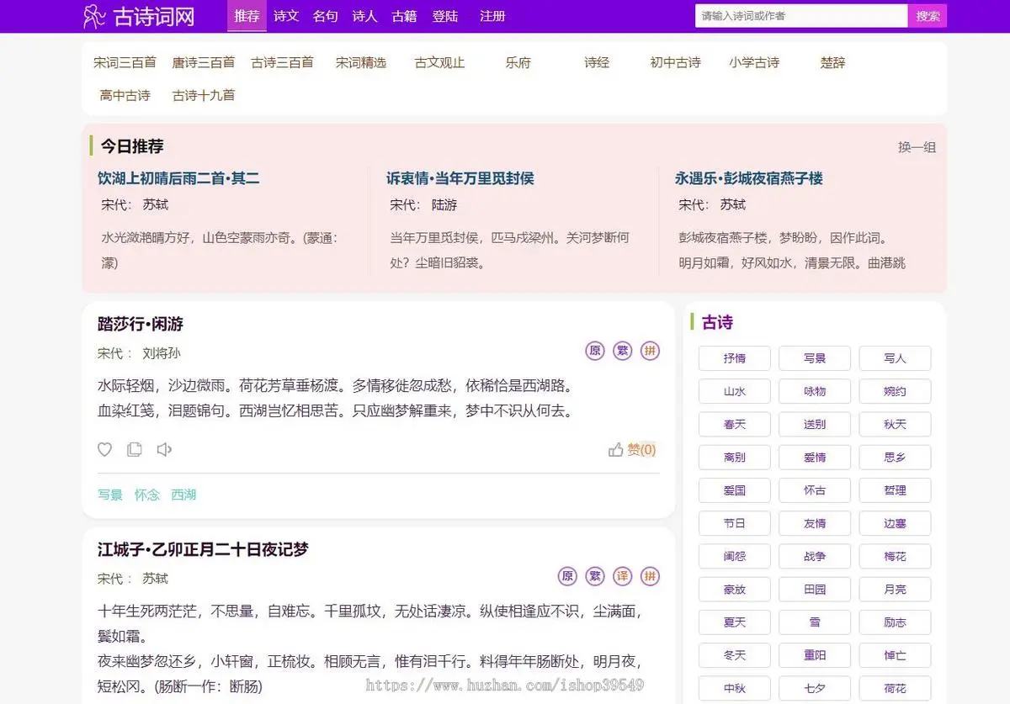
Task: Open the 高中古诗 collection
Action: (x=125, y=95)
